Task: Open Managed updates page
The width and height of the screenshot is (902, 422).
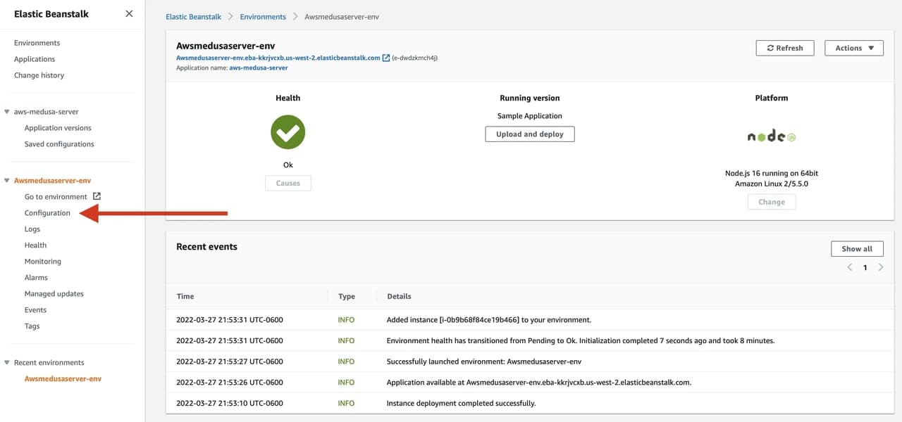Action: point(54,294)
